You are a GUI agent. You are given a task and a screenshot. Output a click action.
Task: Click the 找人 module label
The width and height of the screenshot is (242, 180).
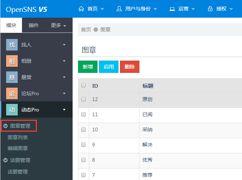tap(26, 45)
